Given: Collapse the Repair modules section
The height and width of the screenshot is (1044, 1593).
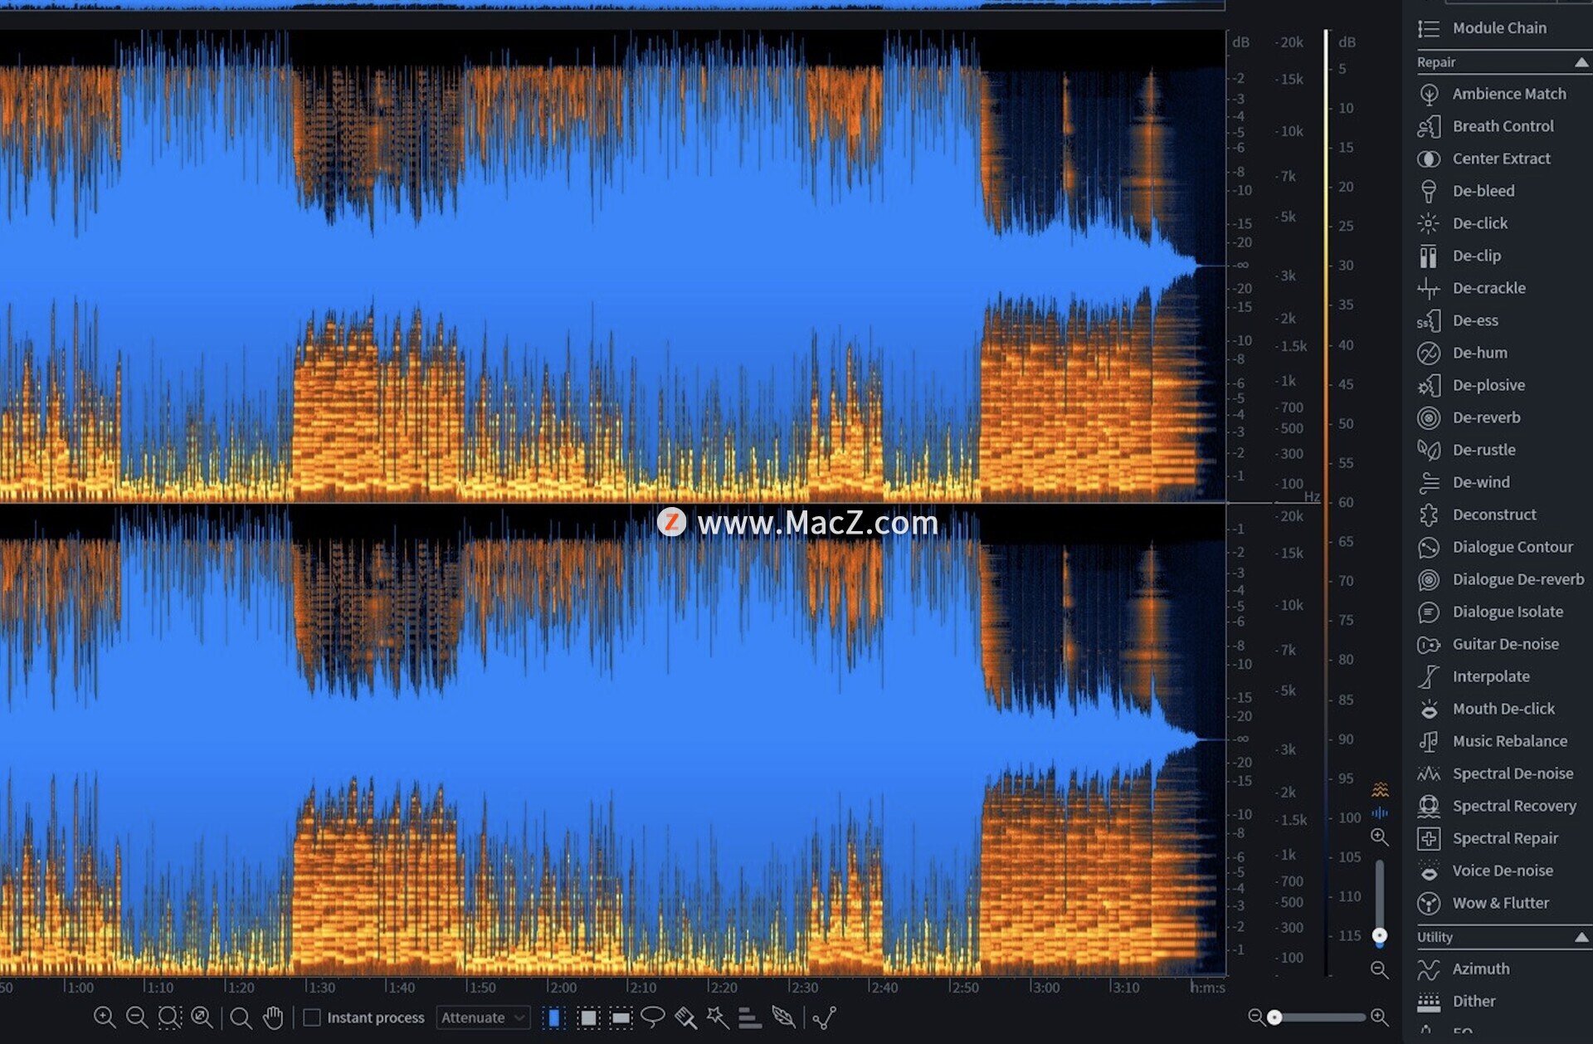Looking at the screenshot, I should point(1581,62).
